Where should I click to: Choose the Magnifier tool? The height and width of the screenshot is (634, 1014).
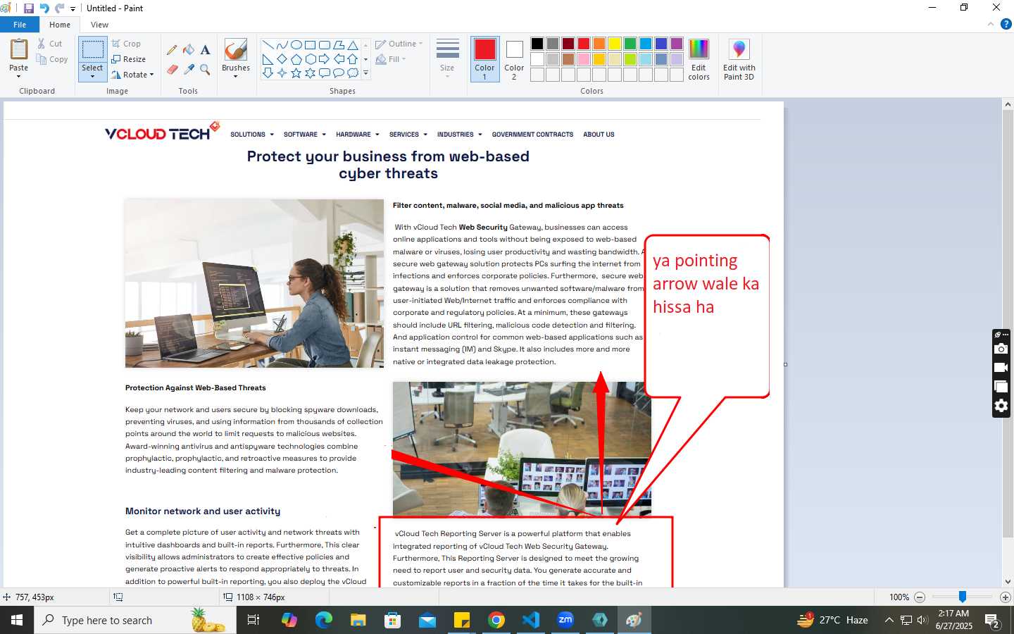click(x=205, y=69)
